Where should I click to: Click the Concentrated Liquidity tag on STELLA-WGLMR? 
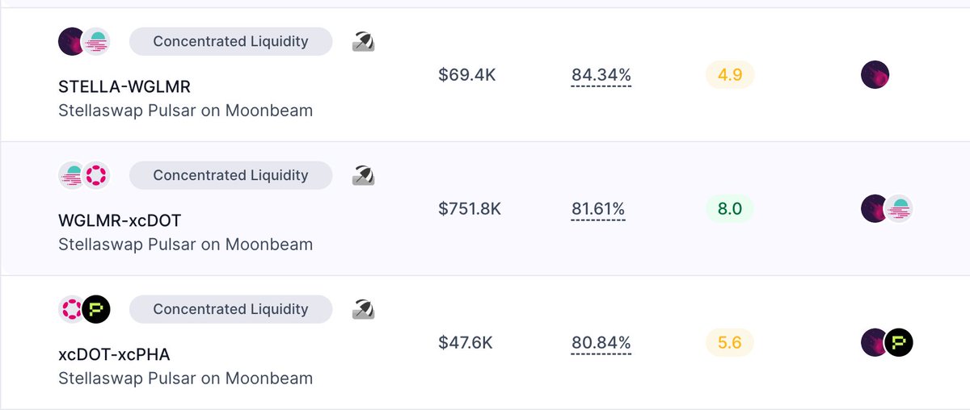(230, 41)
